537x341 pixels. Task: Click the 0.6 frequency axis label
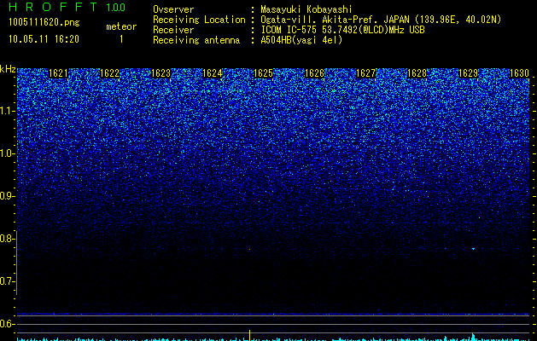tap(7, 324)
